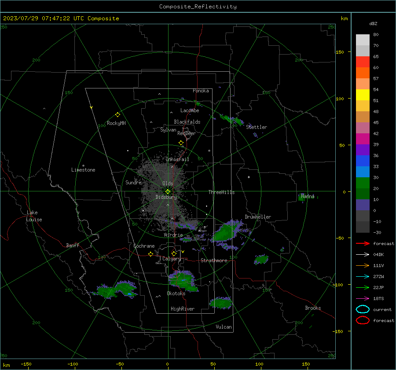Click the Cochrane label
The image size is (396, 370).
(144, 246)
